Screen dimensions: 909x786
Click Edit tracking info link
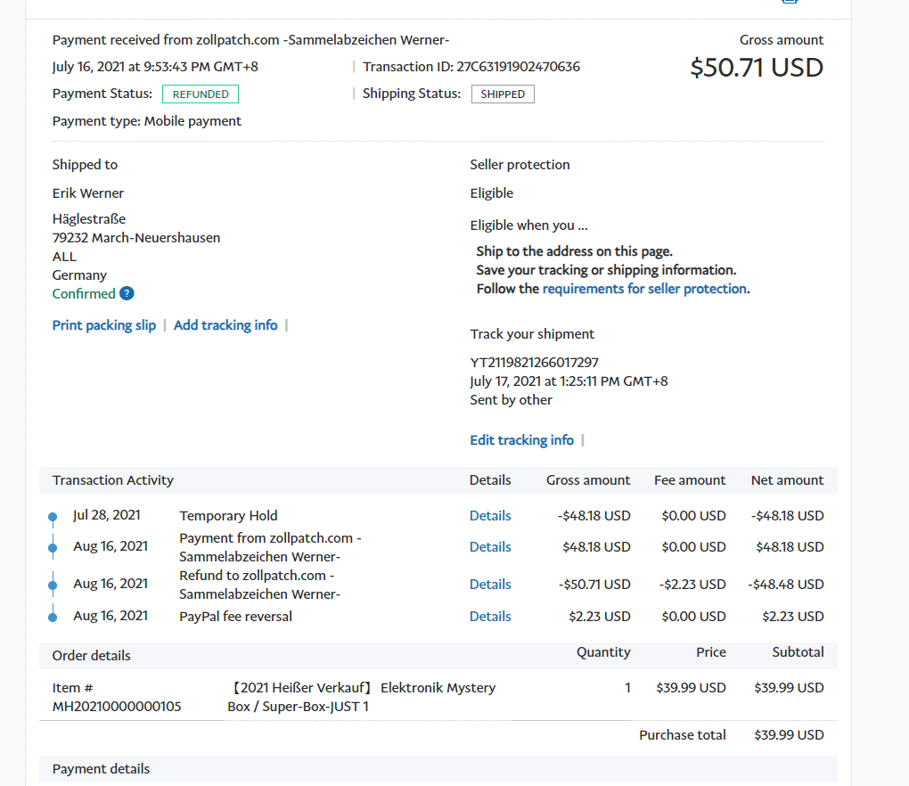click(521, 440)
